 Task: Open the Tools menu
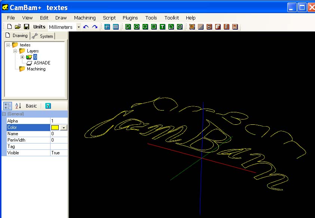coord(151,18)
